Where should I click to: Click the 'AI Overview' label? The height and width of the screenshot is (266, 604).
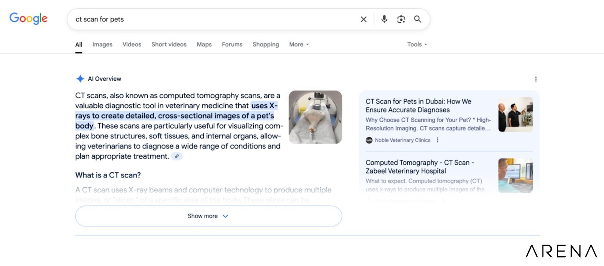coord(105,79)
